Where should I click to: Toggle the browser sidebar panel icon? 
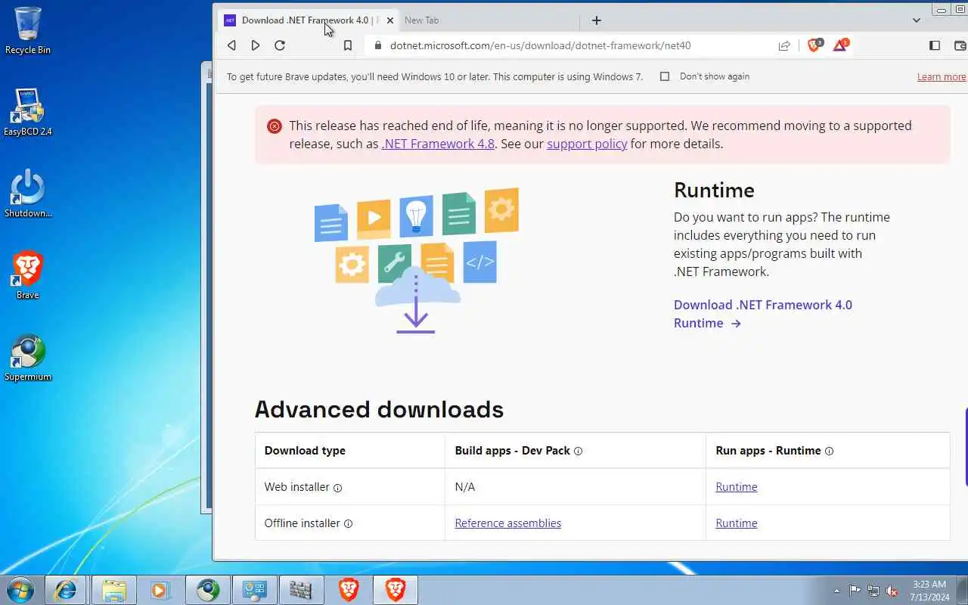(935, 45)
